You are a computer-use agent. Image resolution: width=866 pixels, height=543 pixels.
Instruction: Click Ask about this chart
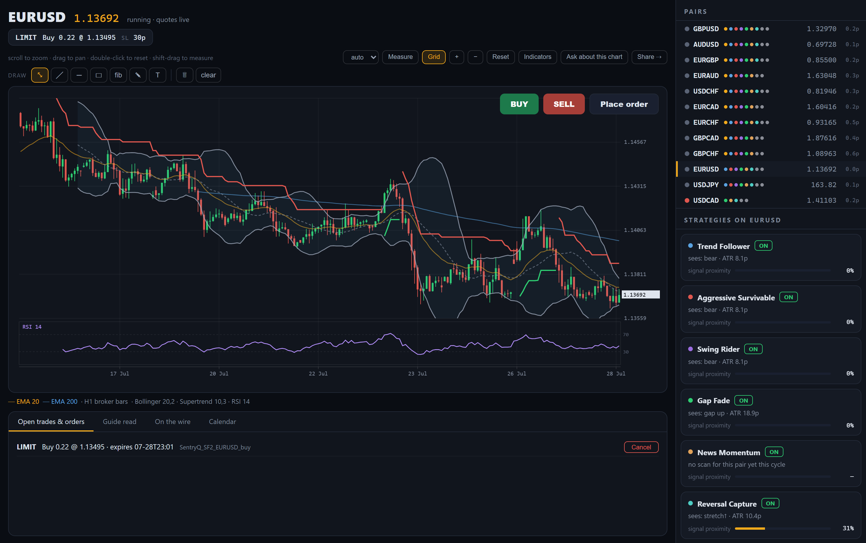click(x=594, y=57)
